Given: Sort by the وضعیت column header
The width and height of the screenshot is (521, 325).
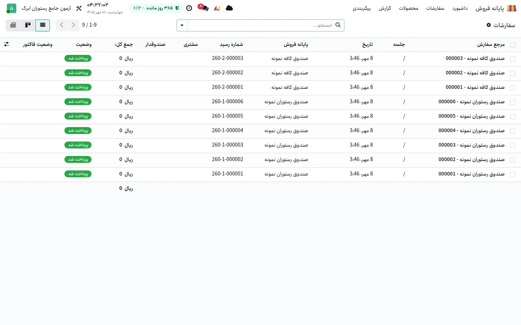Looking at the screenshot, I should pos(84,44).
